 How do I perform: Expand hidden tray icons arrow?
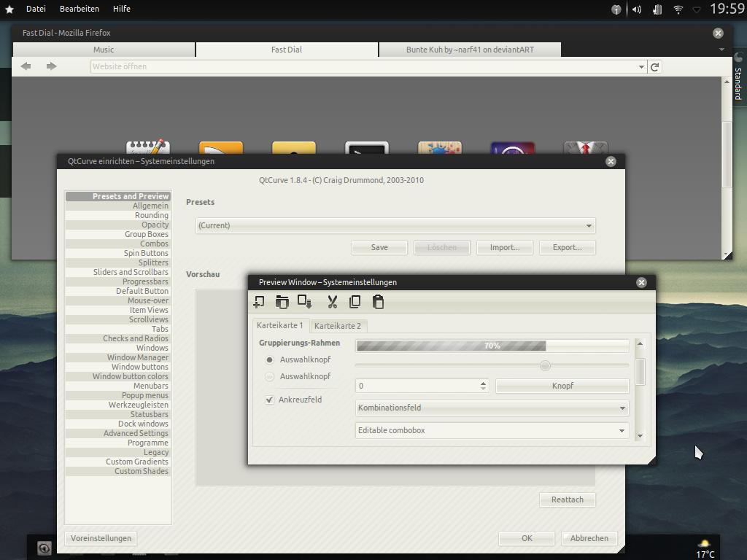pos(697,9)
